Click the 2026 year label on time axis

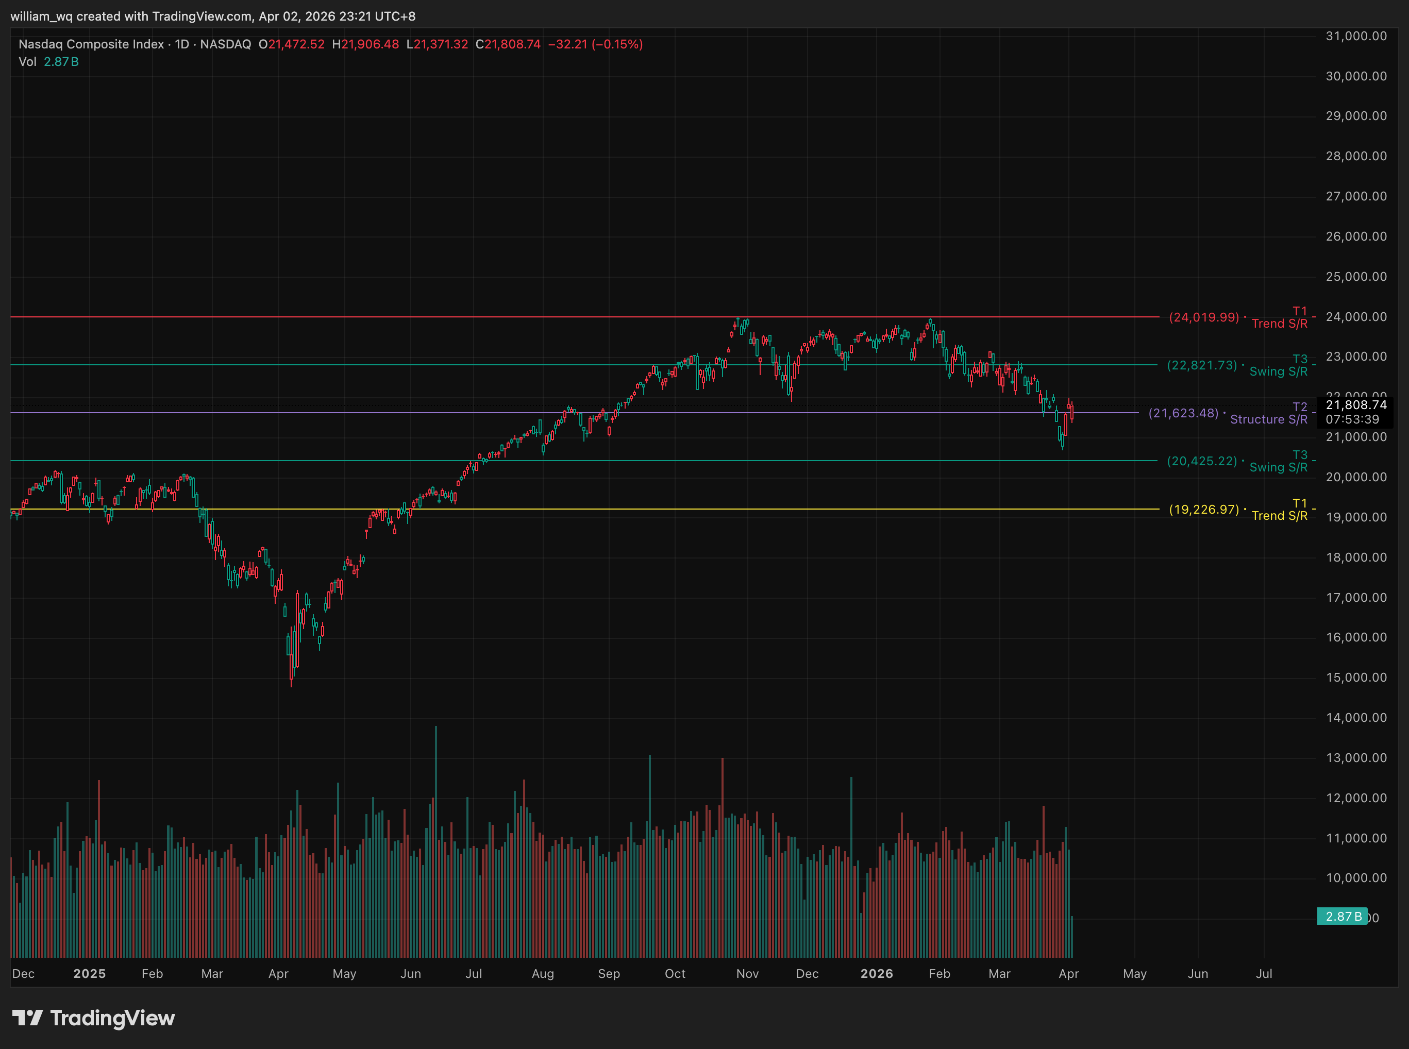877,973
